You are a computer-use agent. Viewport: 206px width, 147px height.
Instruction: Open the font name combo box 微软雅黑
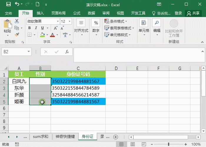click(x=43, y=21)
